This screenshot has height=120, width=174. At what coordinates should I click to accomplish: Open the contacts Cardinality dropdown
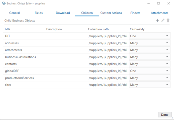click(150, 64)
